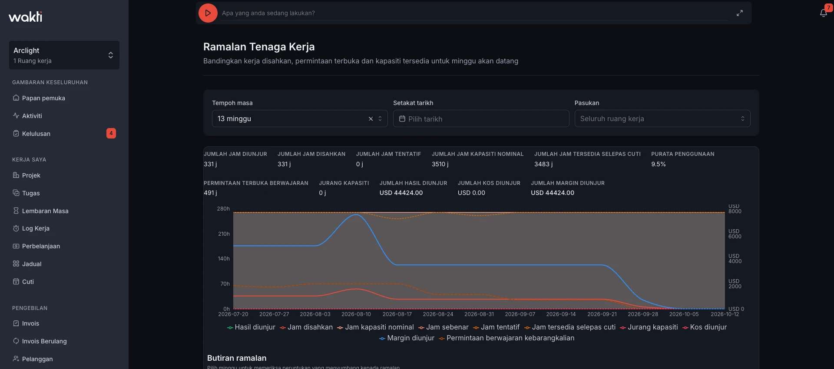Start the timer with the play button
The height and width of the screenshot is (369, 834).
(x=208, y=13)
